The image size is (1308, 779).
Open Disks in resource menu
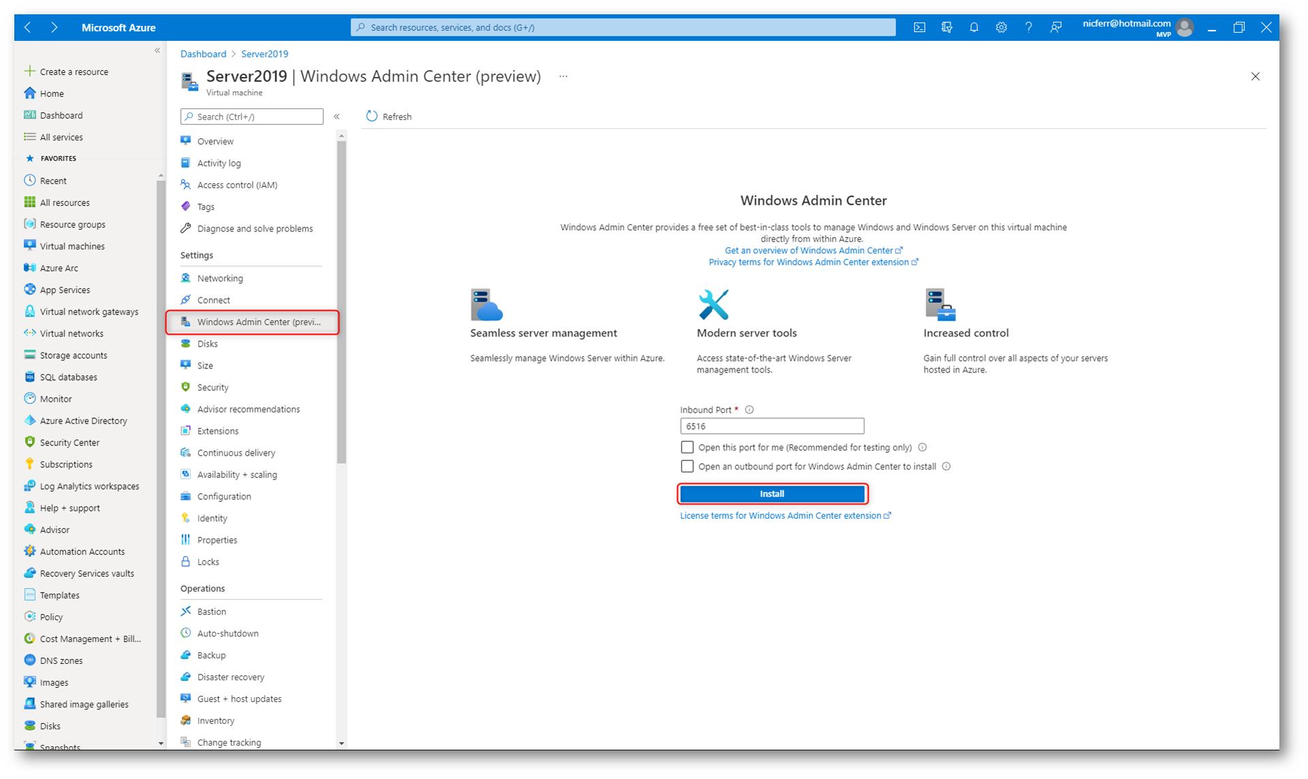point(207,343)
